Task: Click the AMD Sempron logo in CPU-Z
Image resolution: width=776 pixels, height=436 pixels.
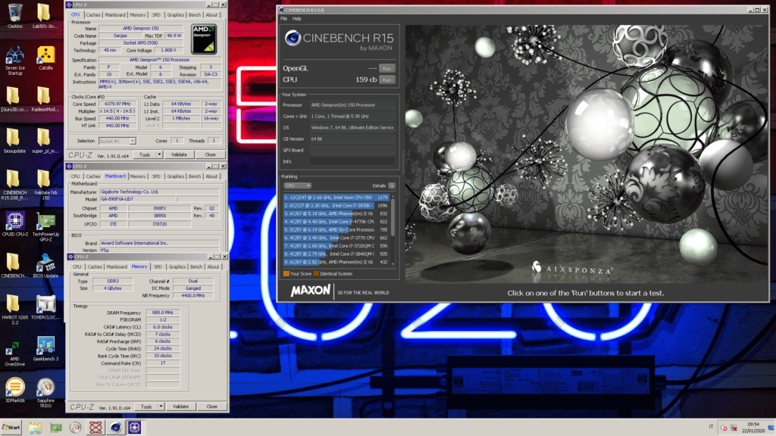Action: [203, 39]
